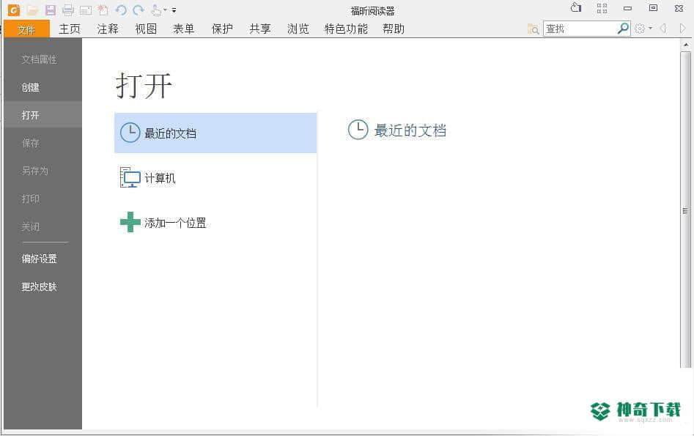The image size is (694, 436).
Task: Switch to the 帮助 ribbon tab
Action: 394,29
